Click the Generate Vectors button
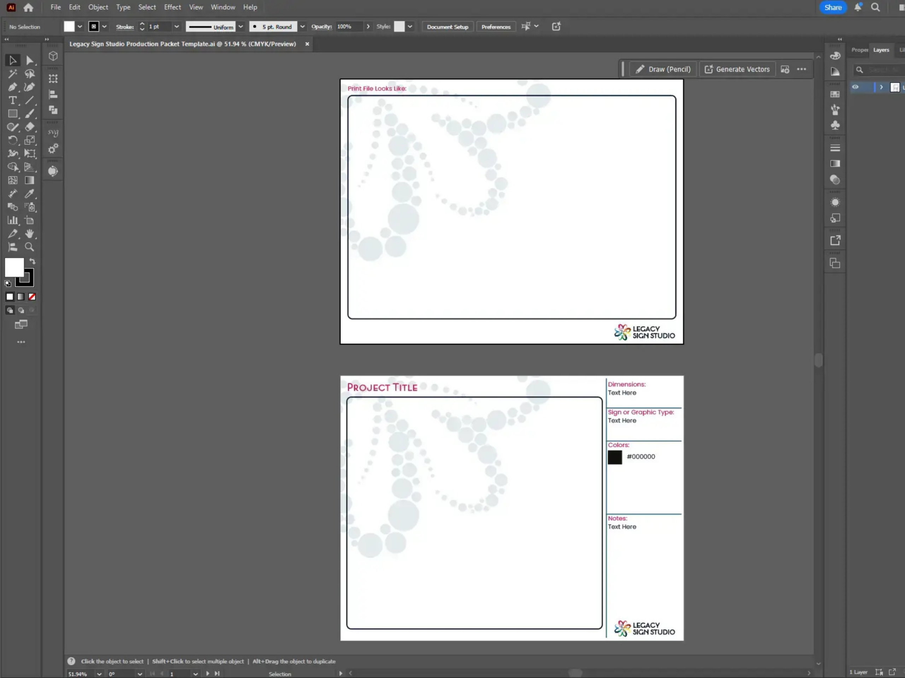The width and height of the screenshot is (905, 678). pos(737,70)
